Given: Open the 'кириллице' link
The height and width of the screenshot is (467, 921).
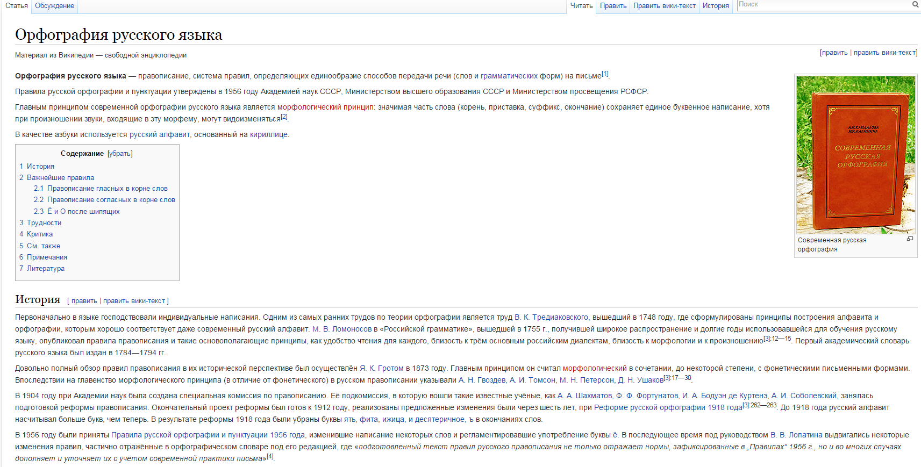Looking at the screenshot, I should tap(268, 135).
